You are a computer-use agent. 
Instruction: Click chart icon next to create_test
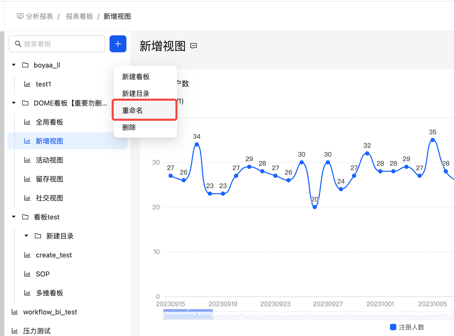coord(27,255)
